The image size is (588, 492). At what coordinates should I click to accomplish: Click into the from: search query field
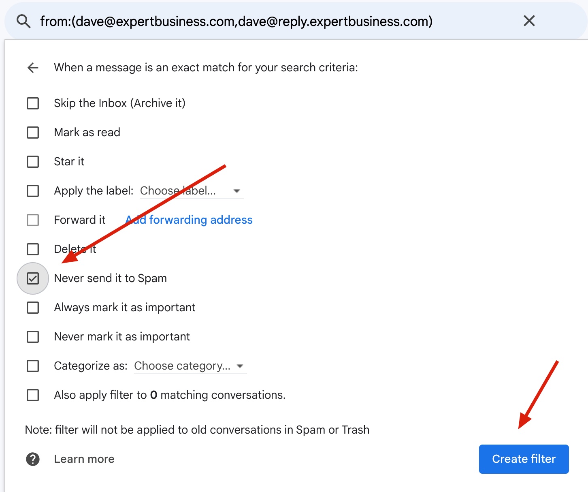(236, 21)
